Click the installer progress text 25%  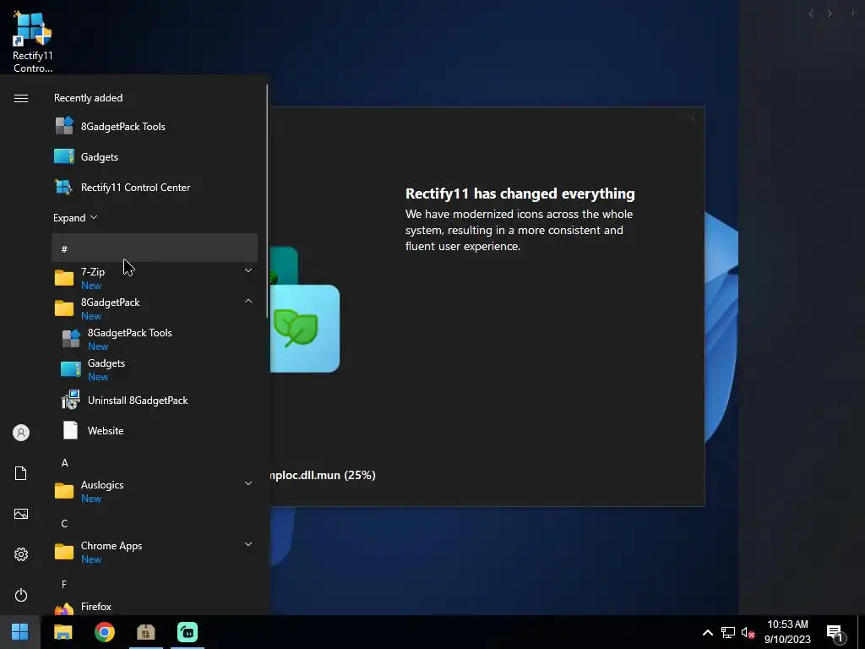(323, 475)
